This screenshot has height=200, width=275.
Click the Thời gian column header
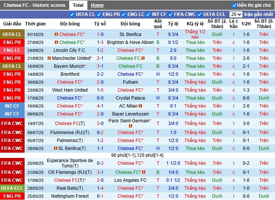(x=35, y=24)
